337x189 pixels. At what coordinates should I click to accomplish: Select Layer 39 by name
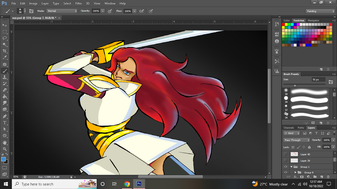coord(305,161)
